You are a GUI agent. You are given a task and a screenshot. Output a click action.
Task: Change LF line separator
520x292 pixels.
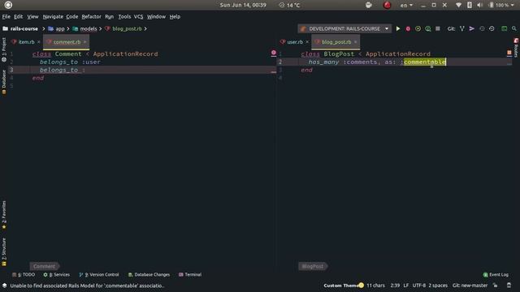[406, 286]
